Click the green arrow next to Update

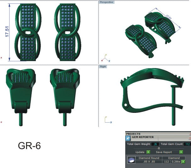pyautogui.click(x=148, y=152)
